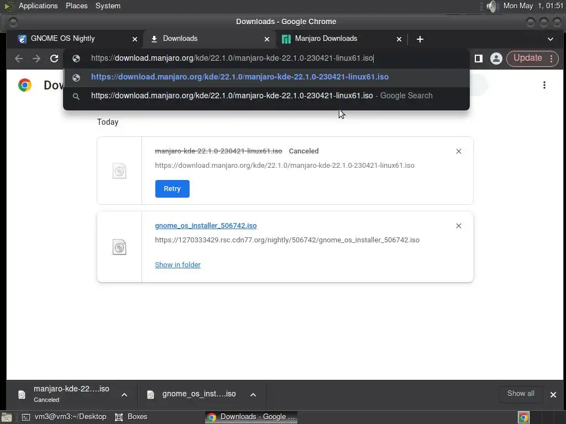Viewport: 566px width, 424px height.
Task: Remove manjaro-kde entry from downloads list
Action: (x=458, y=151)
